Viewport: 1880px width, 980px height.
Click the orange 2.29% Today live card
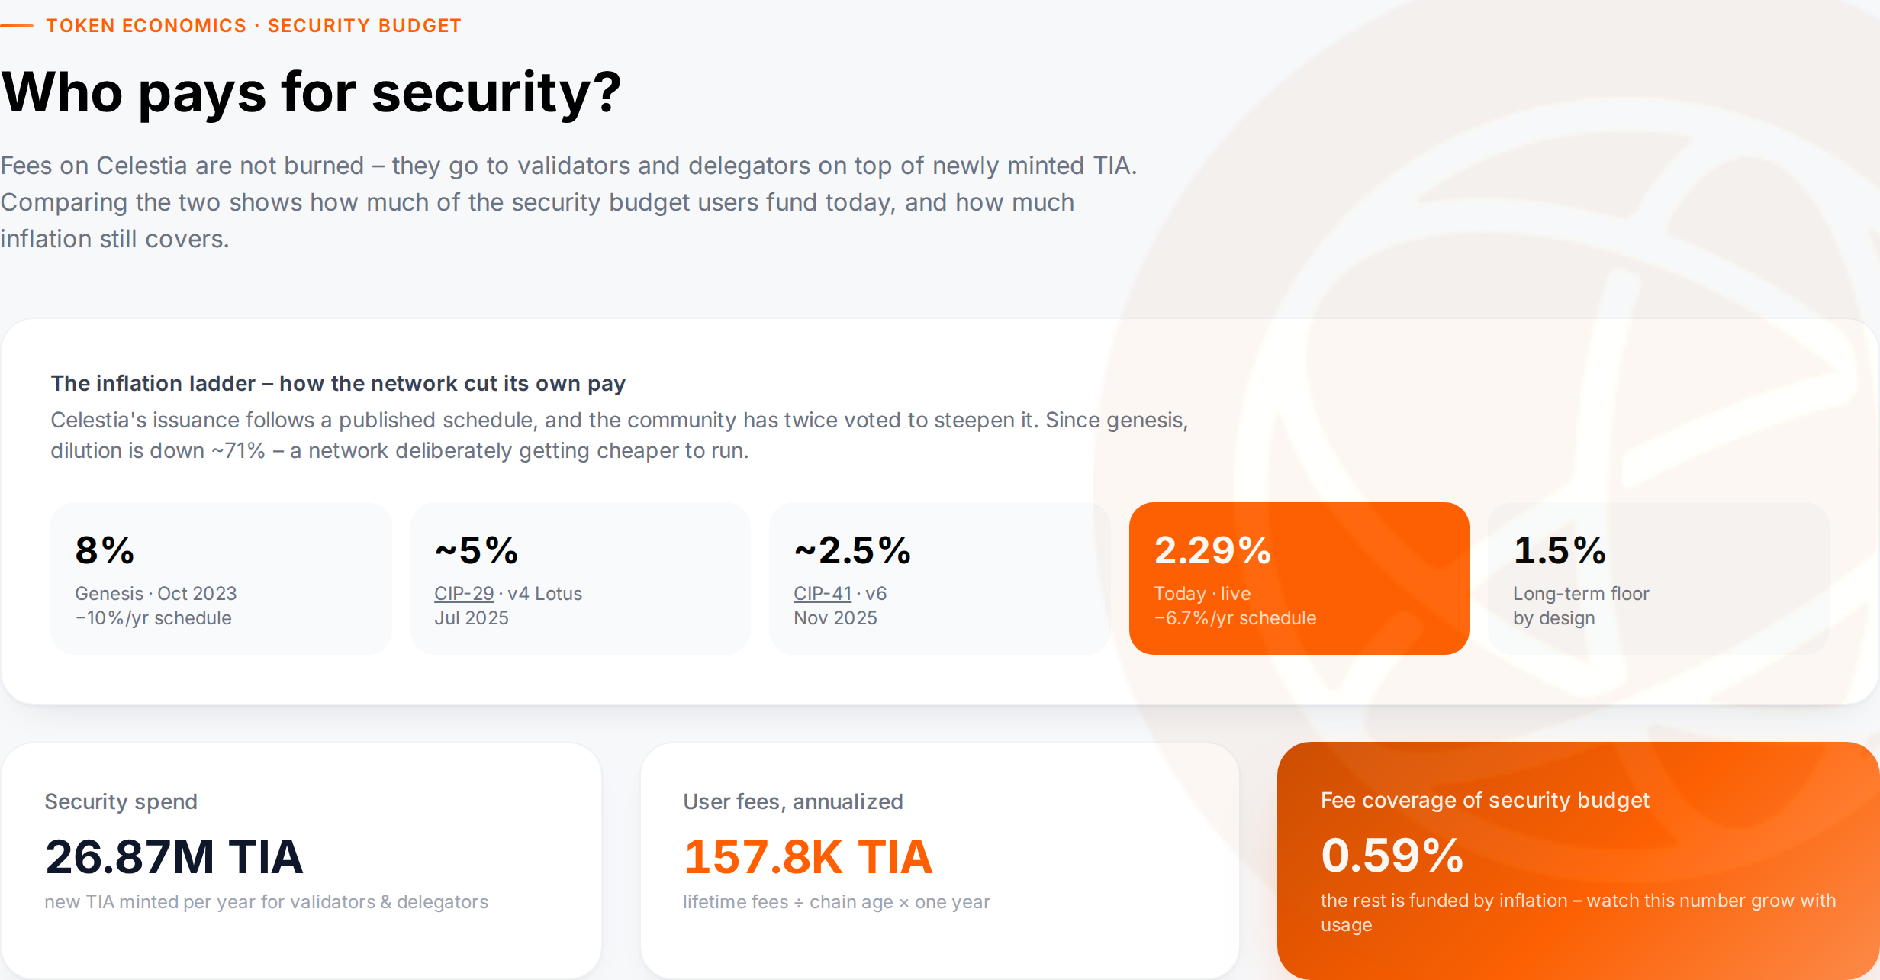point(1299,578)
